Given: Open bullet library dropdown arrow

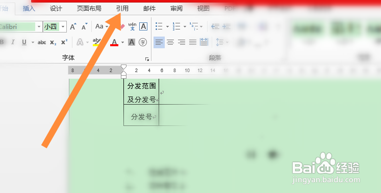Looking at the screenshot, I should (167, 26).
